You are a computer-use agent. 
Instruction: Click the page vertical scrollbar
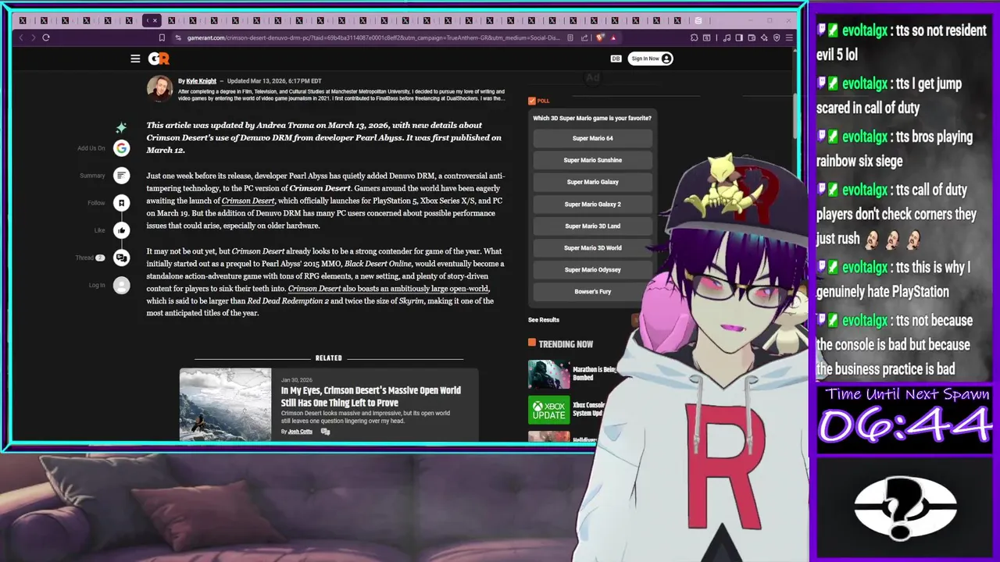click(x=796, y=117)
